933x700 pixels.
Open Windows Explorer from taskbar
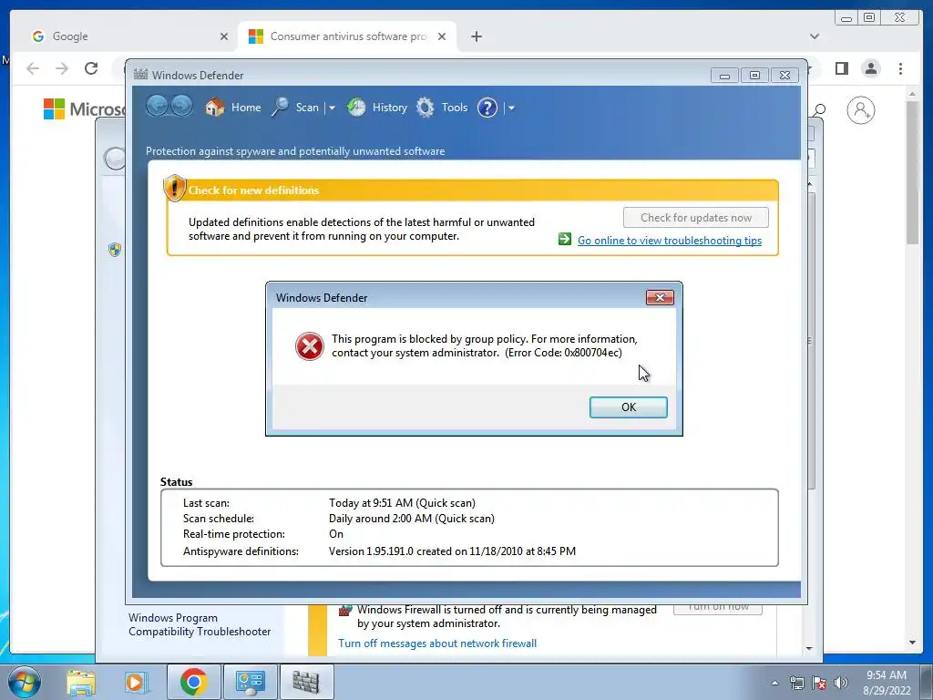[81, 682]
